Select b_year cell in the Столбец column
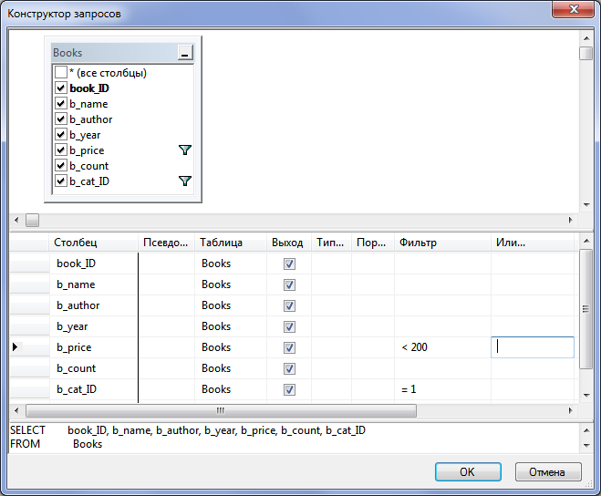Viewport: 601px width, 496px height. tap(94, 326)
